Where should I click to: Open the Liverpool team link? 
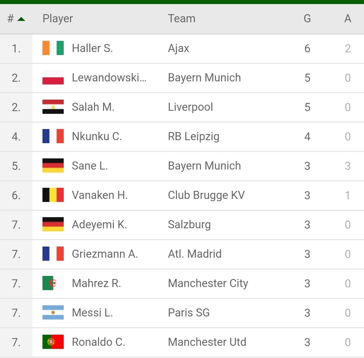click(190, 107)
